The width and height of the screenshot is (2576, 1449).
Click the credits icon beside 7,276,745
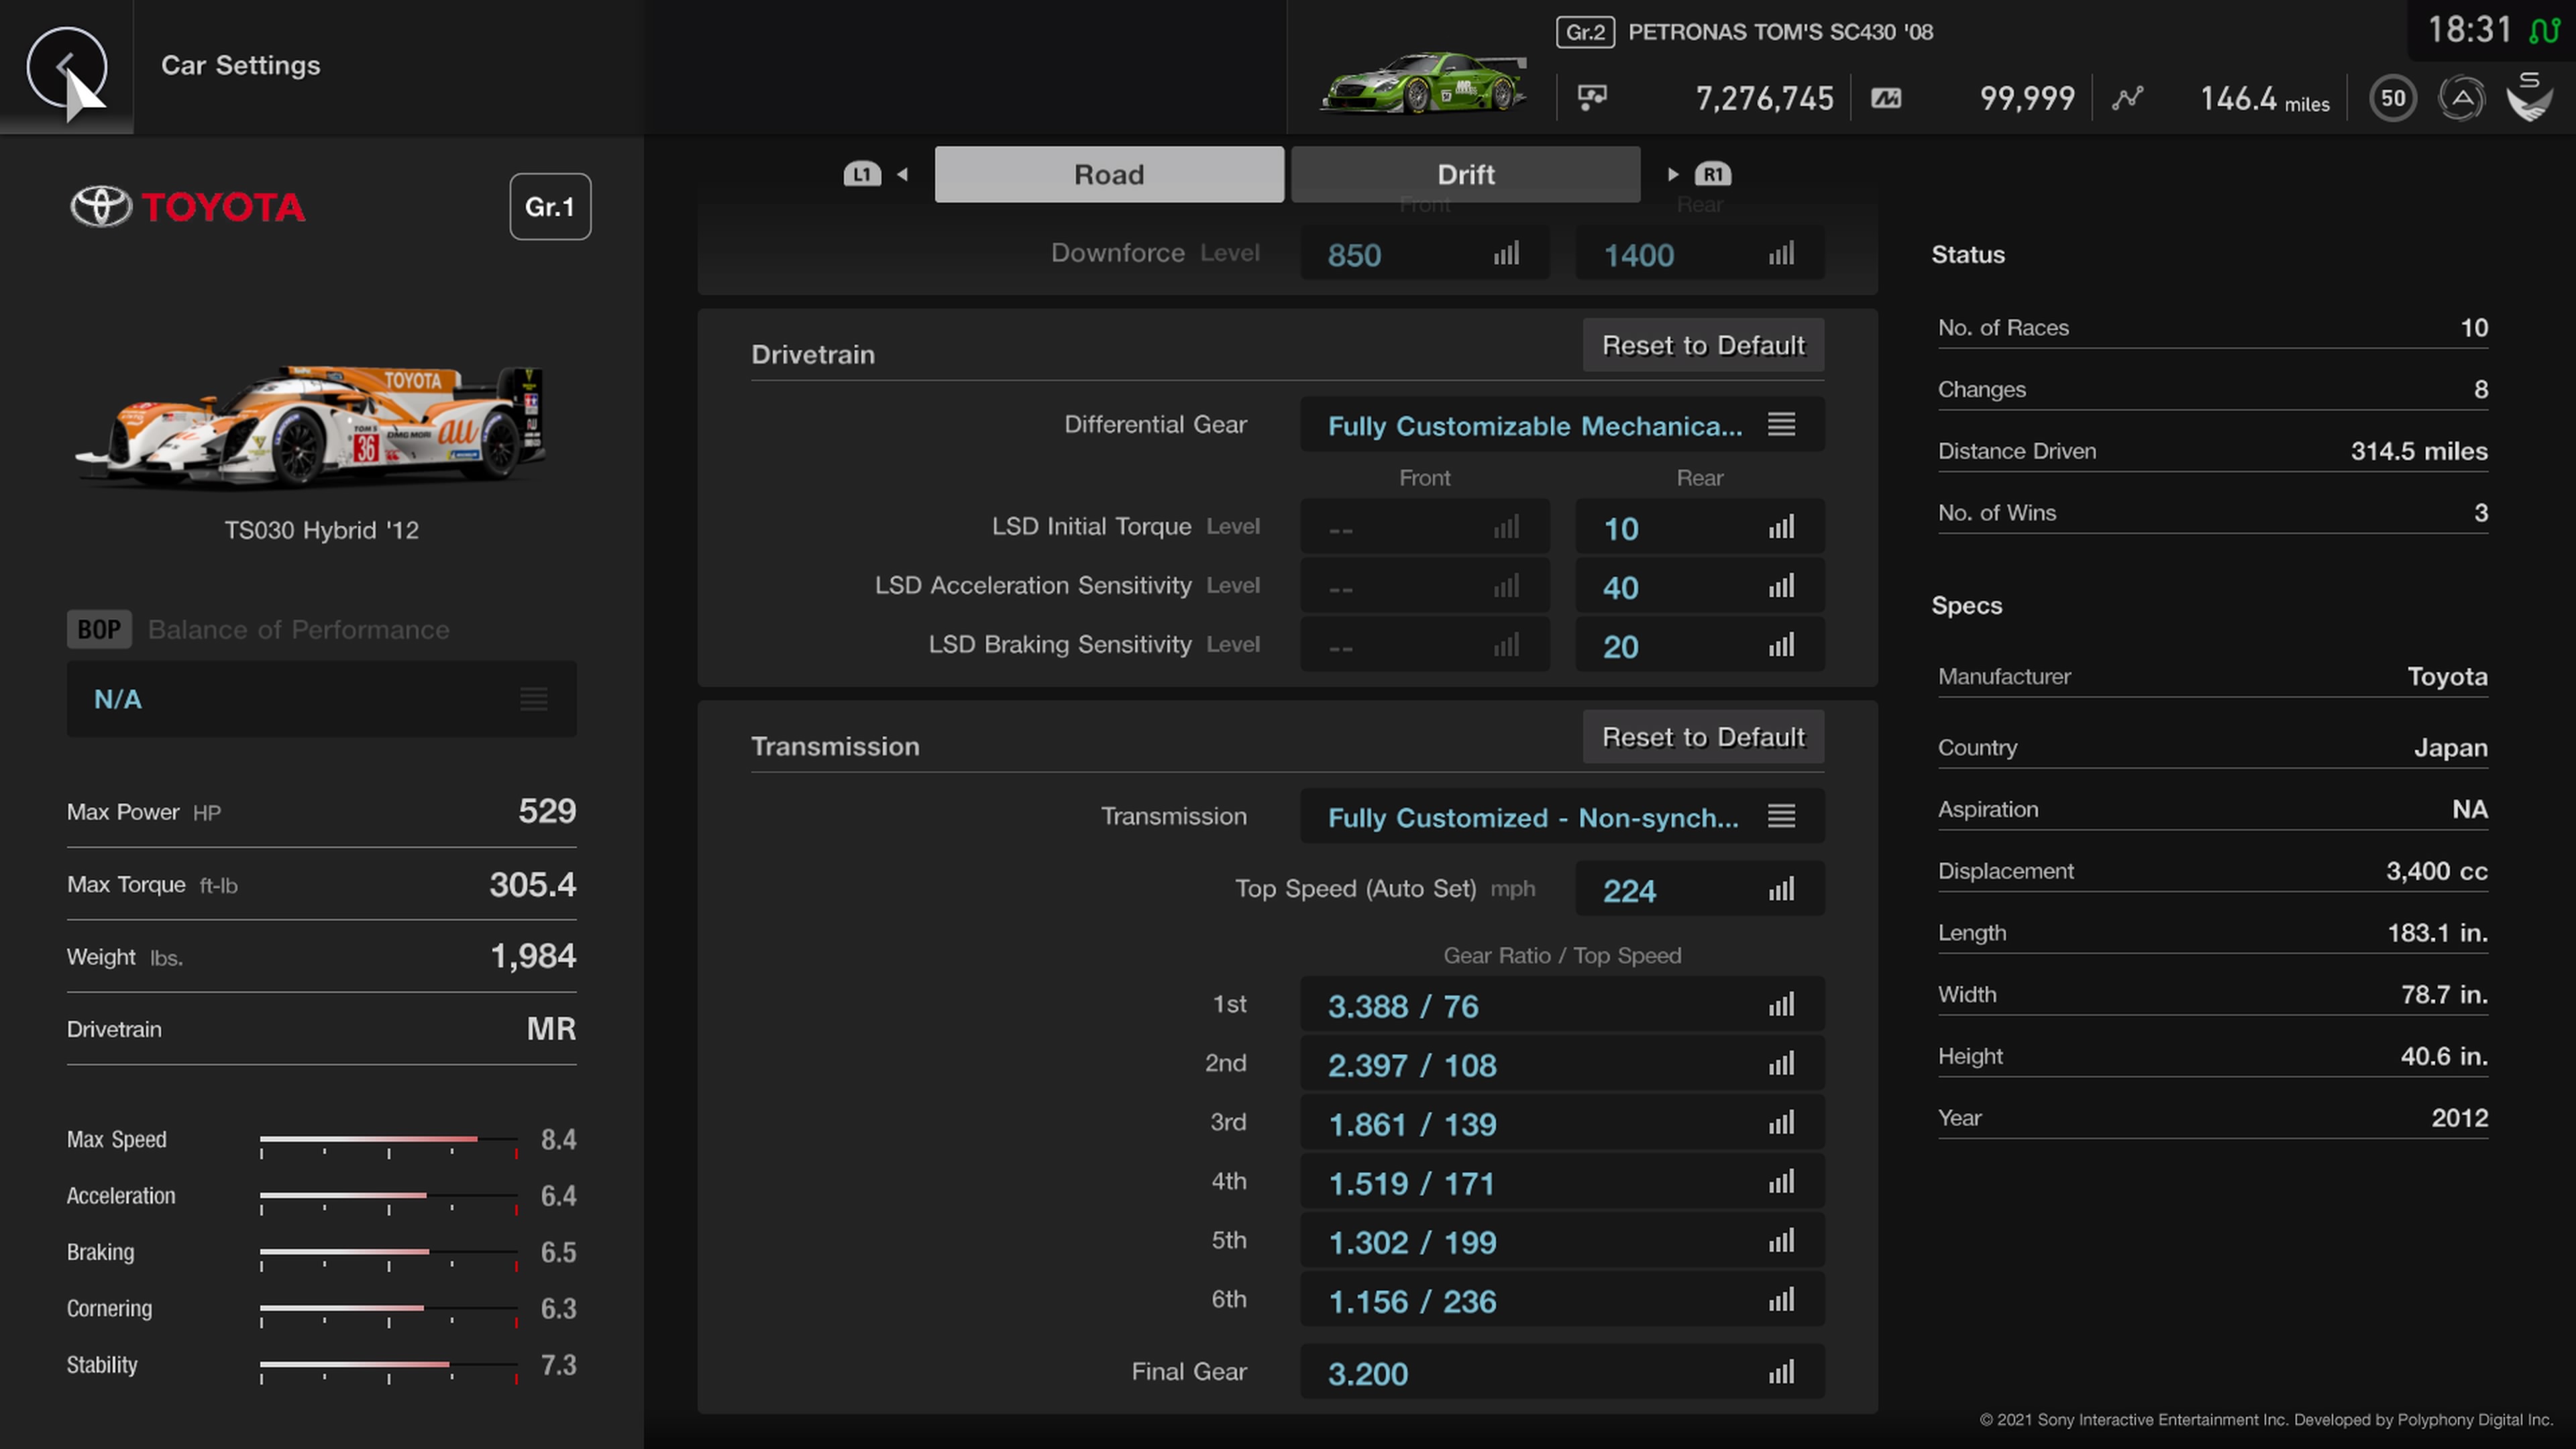(1592, 97)
